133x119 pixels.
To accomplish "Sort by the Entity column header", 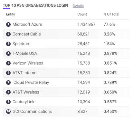I will (x=11, y=14).
